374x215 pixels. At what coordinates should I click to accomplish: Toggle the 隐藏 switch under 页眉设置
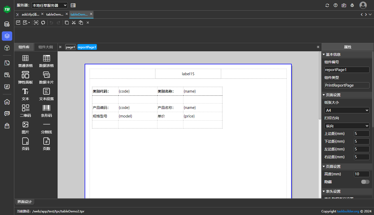(x=365, y=182)
